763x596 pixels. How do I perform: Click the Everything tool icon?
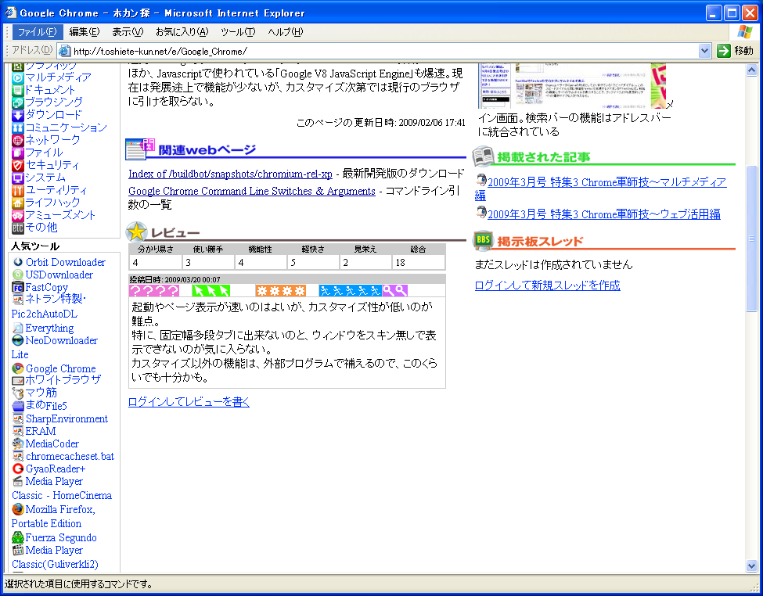click(18, 329)
